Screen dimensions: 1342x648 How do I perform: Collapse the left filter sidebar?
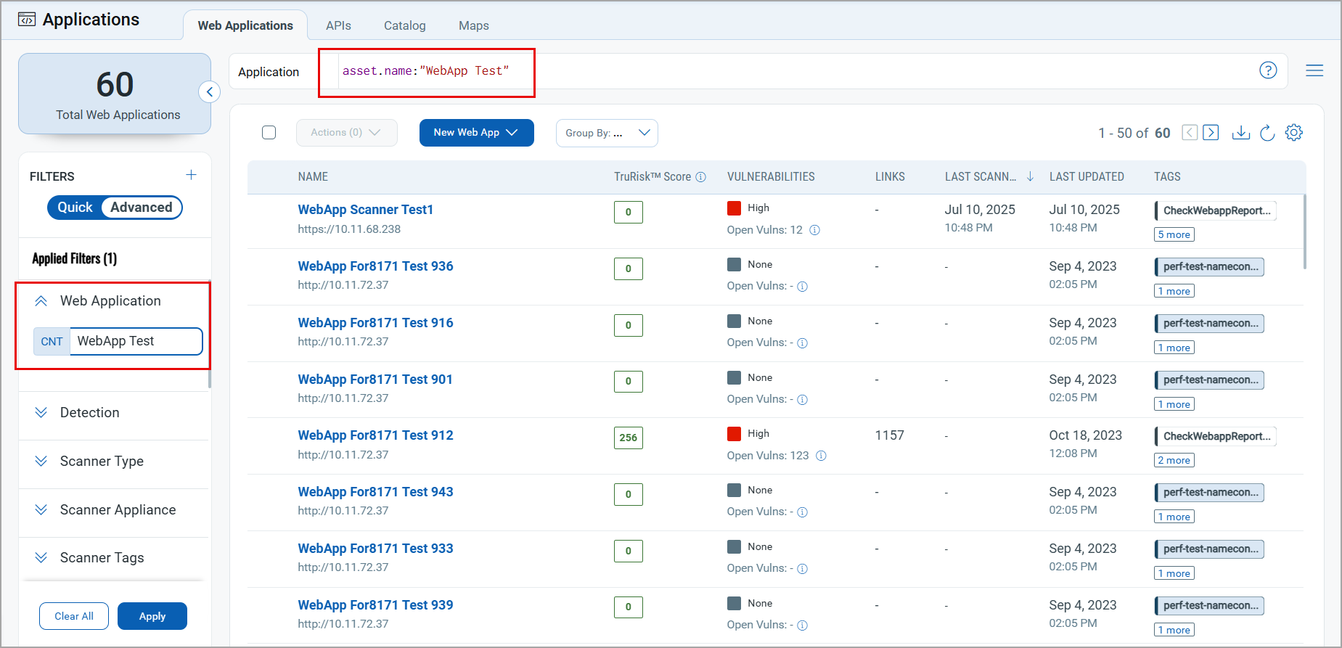click(209, 92)
